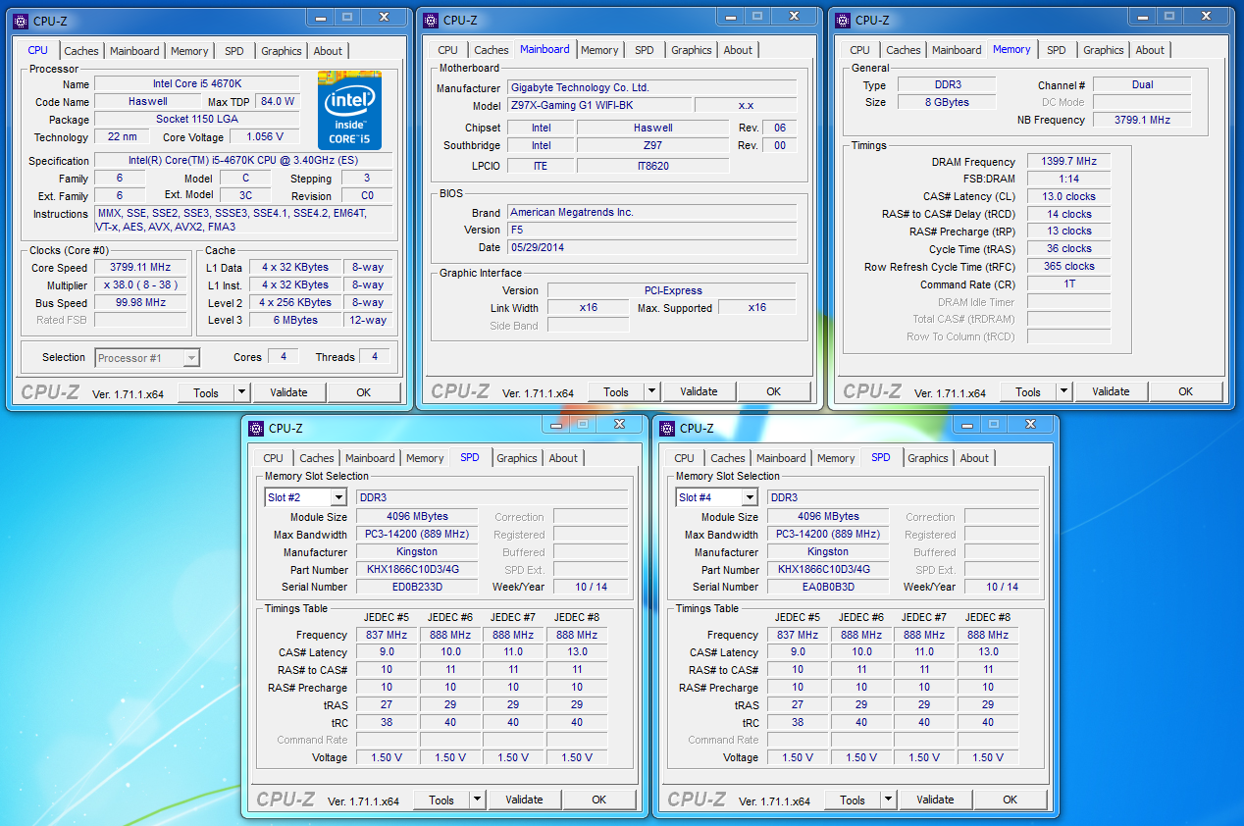This screenshot has width=1244, height=826.
Task: Click manufacturer Gigabyte Technology Co. Ltd.
Action: 651,87
